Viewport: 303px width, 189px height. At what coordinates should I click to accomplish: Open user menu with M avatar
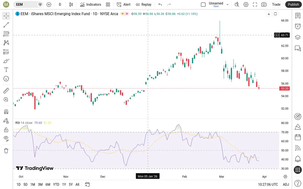(x=6, y=4)
